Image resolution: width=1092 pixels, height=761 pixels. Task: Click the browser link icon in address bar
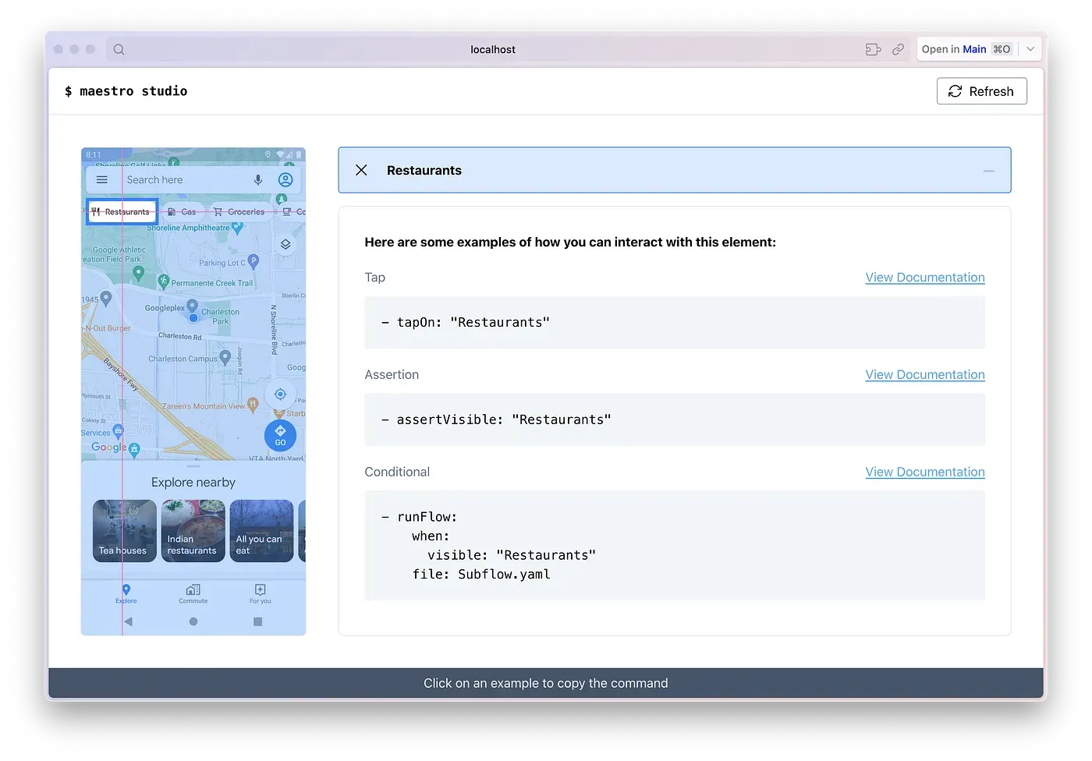(898, 49)
